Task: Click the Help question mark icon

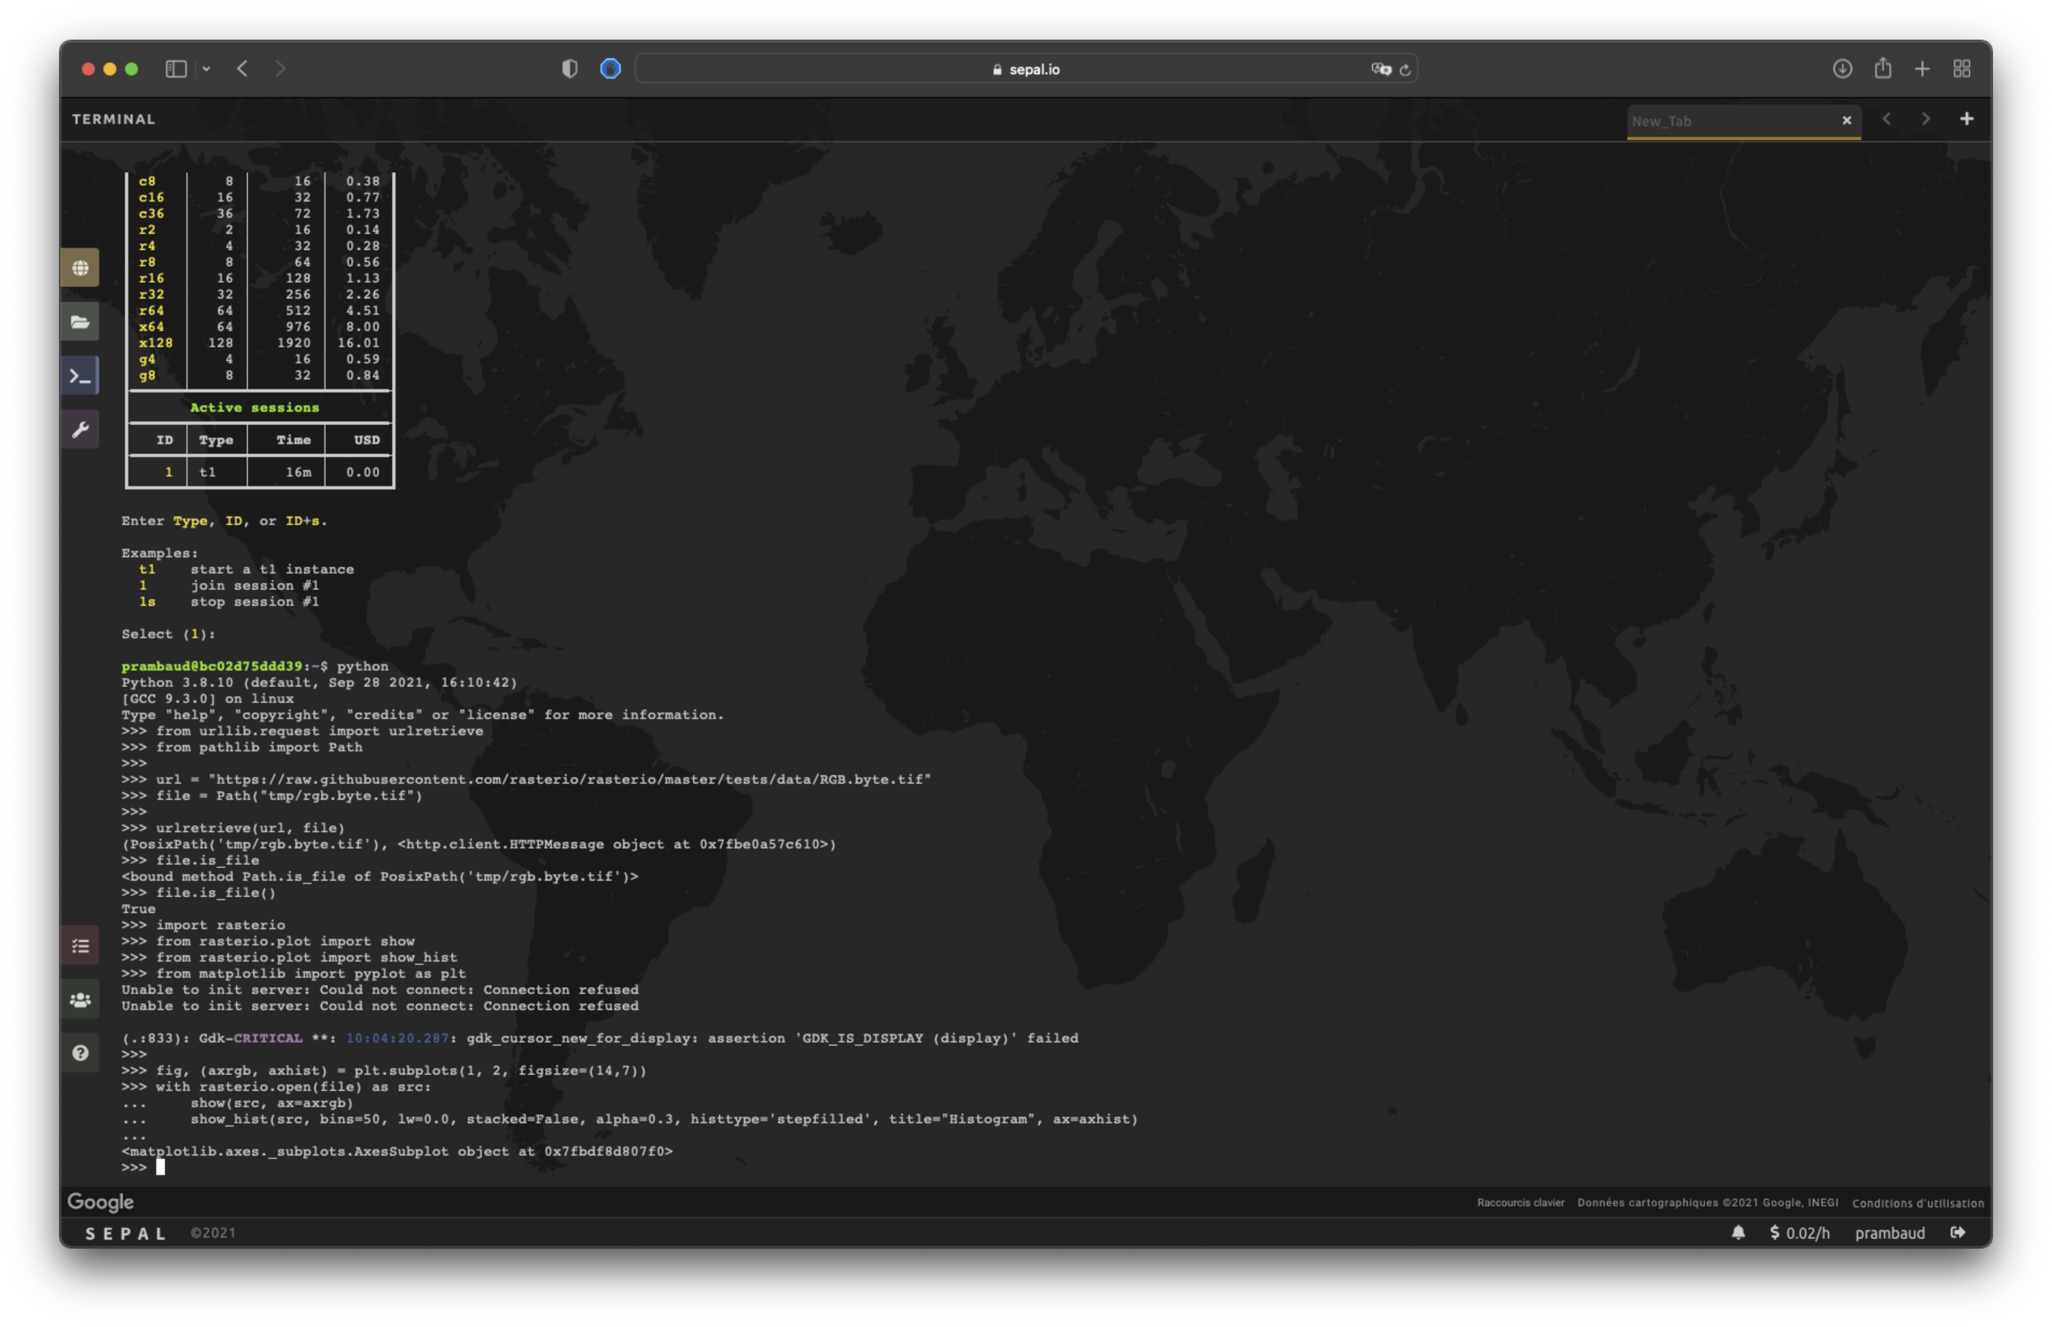Action: [80, 1053]
